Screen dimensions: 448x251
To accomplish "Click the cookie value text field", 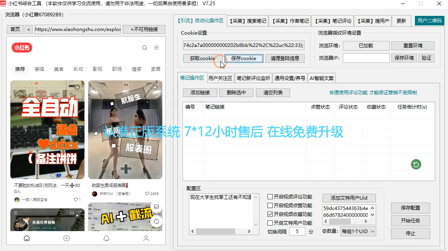I will (244, 45).
